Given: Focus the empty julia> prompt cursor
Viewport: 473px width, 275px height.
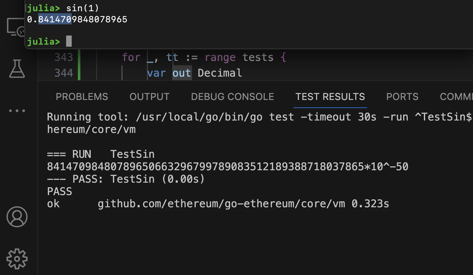Looking at the screenshot, I should [x=69, y=41].
